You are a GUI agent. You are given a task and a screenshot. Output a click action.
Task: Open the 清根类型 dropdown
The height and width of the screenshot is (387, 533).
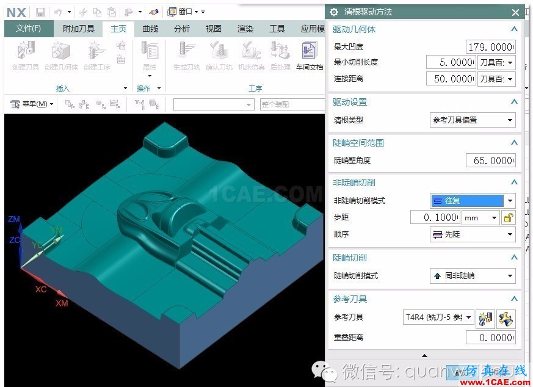click(x=473, y=120)
